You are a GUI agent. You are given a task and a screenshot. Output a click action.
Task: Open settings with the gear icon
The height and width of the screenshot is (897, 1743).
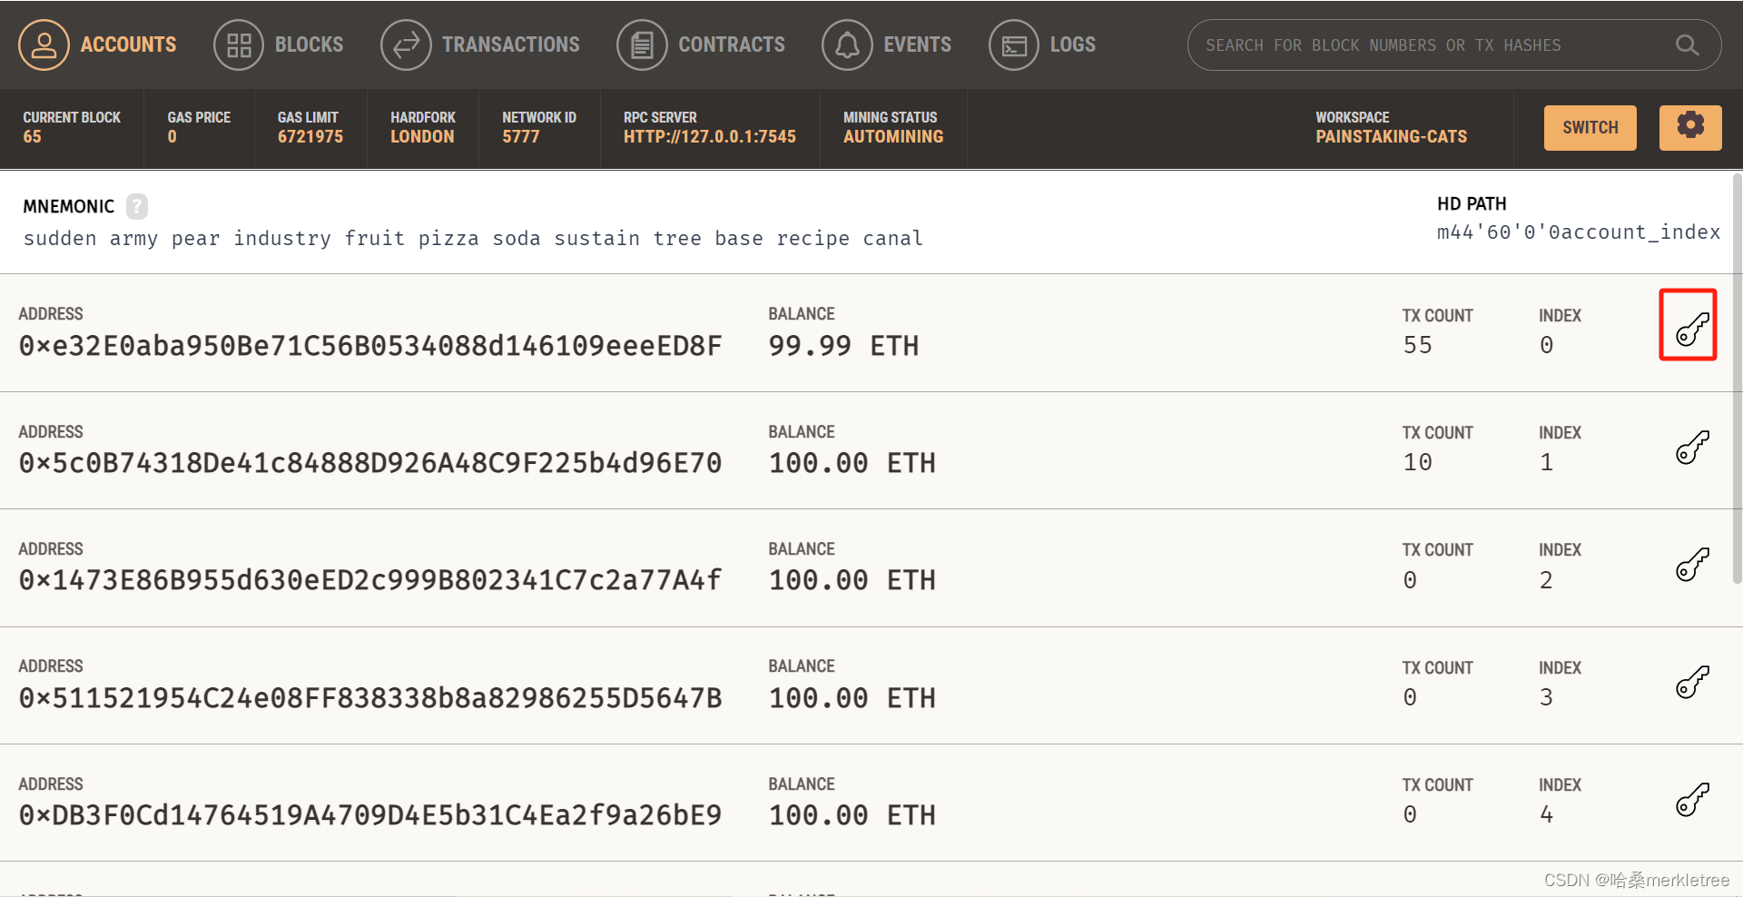[1690, 127]
